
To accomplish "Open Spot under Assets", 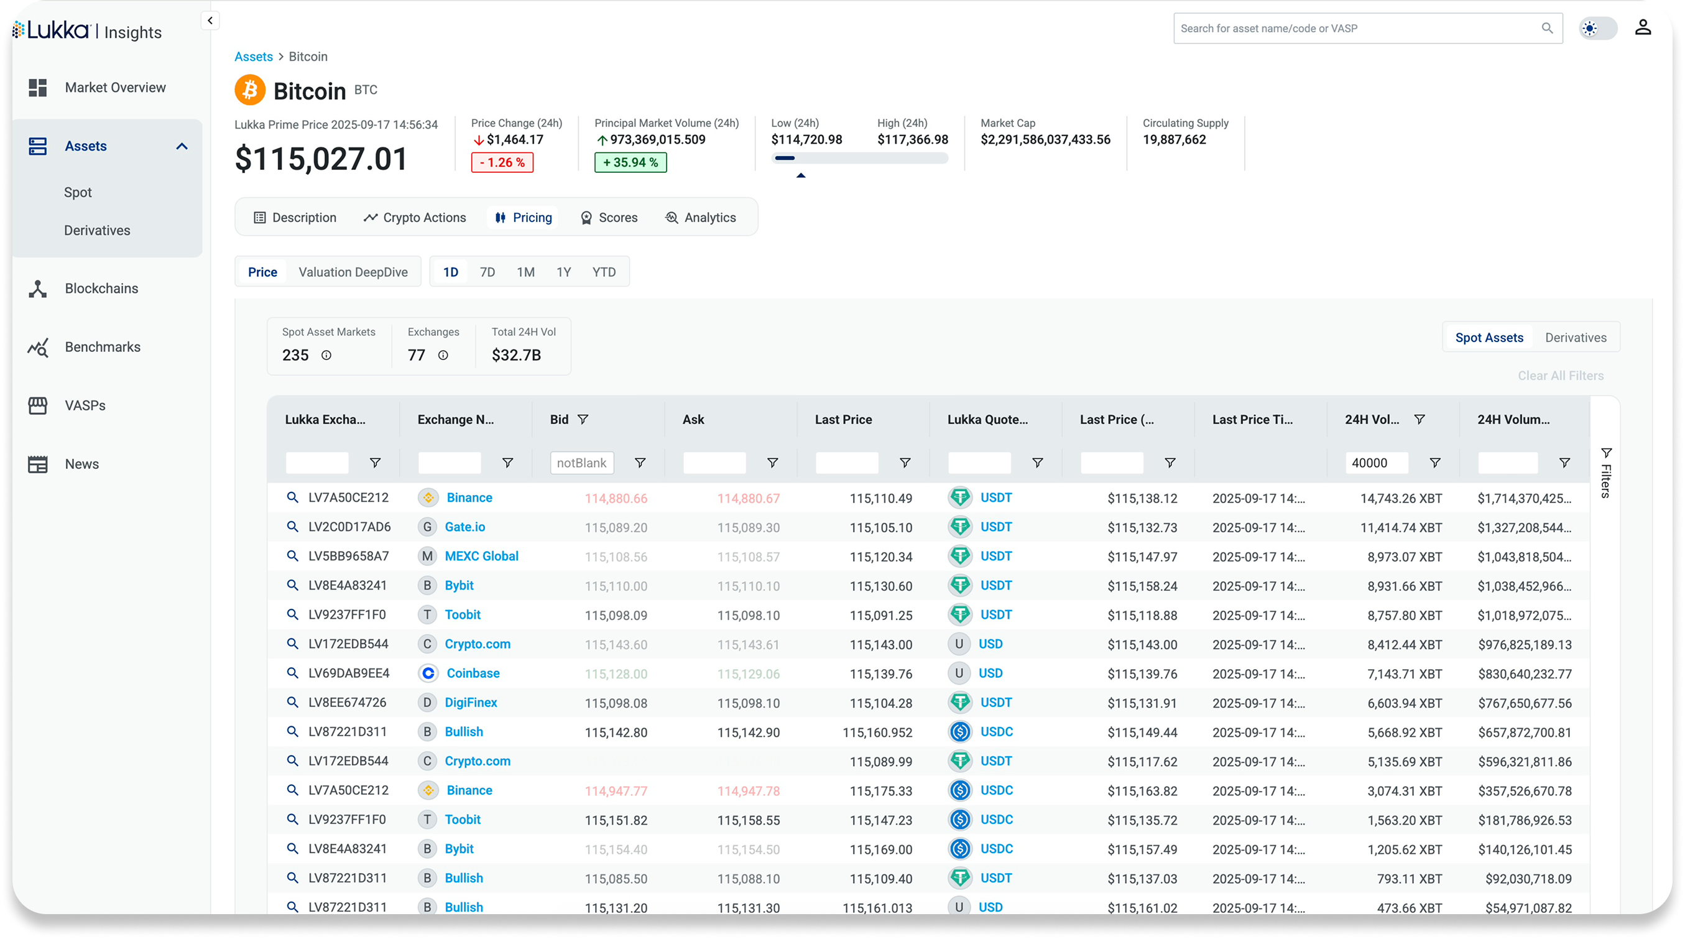I will [78, 192].
